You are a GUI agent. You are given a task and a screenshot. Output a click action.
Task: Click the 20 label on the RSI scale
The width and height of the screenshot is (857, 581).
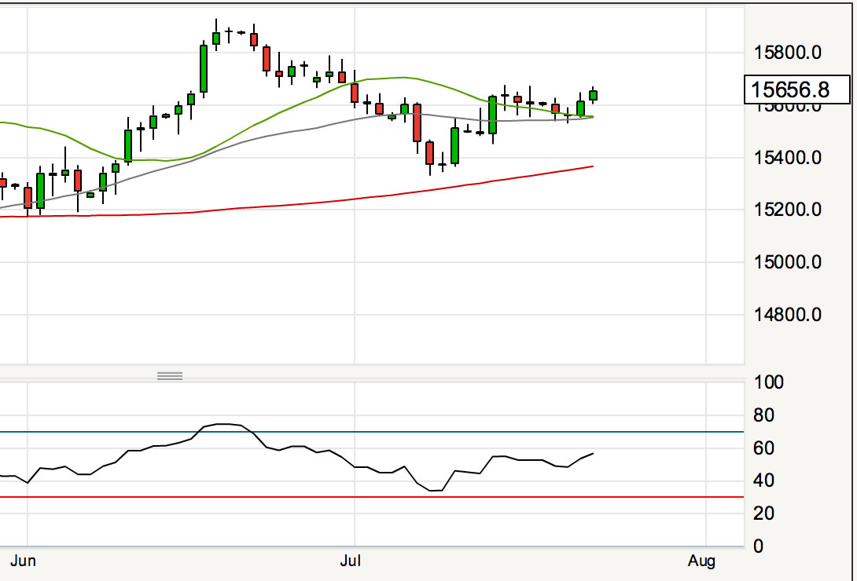coord(763,513)
